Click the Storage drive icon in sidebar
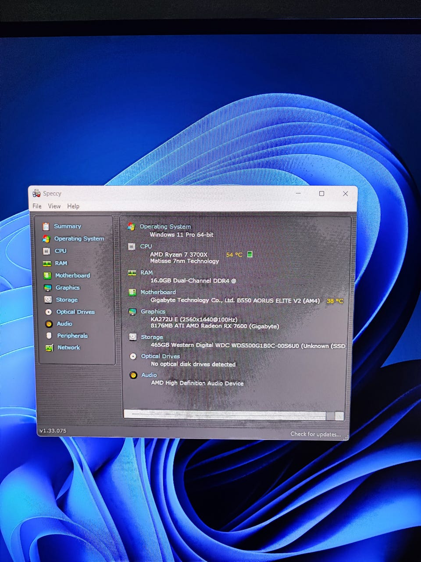 pyautogui.click(x=48, y=300)
